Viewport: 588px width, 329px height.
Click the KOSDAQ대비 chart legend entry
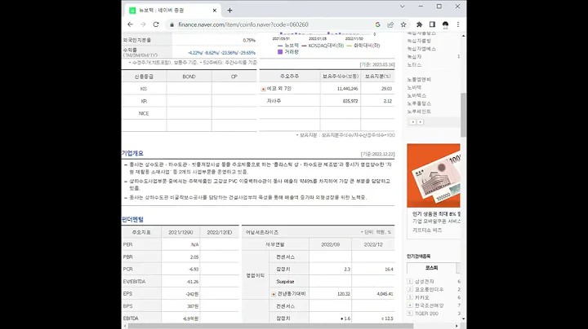[323, 46]
